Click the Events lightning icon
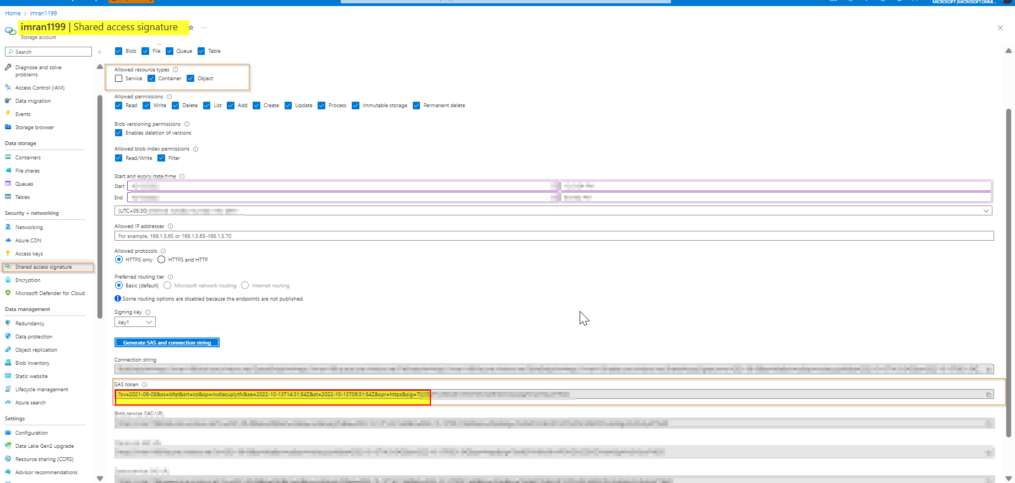1015x483 pixels. tap(8, 114)
